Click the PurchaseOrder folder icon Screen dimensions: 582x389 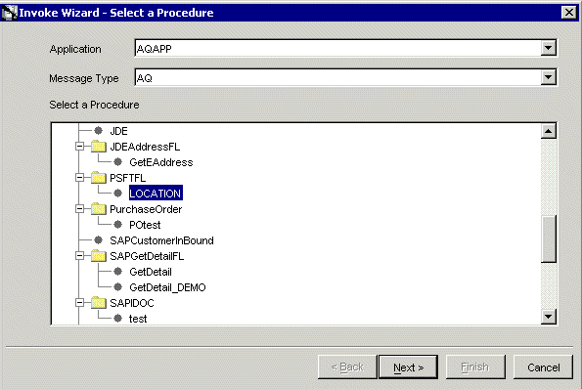(x=99, y=209)
